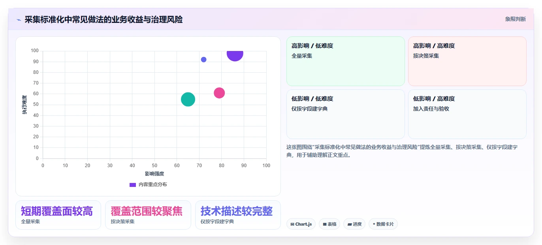Open the 高影响 / 高难度 quadrant card

pyautogui.click(x=467, y=61)
